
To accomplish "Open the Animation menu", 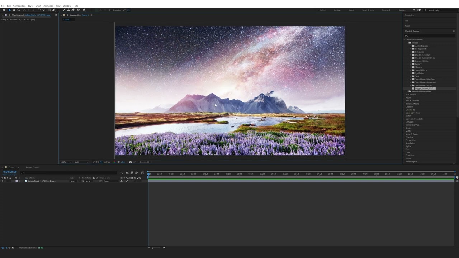I will pyautogui.click(x=48, y=6).
